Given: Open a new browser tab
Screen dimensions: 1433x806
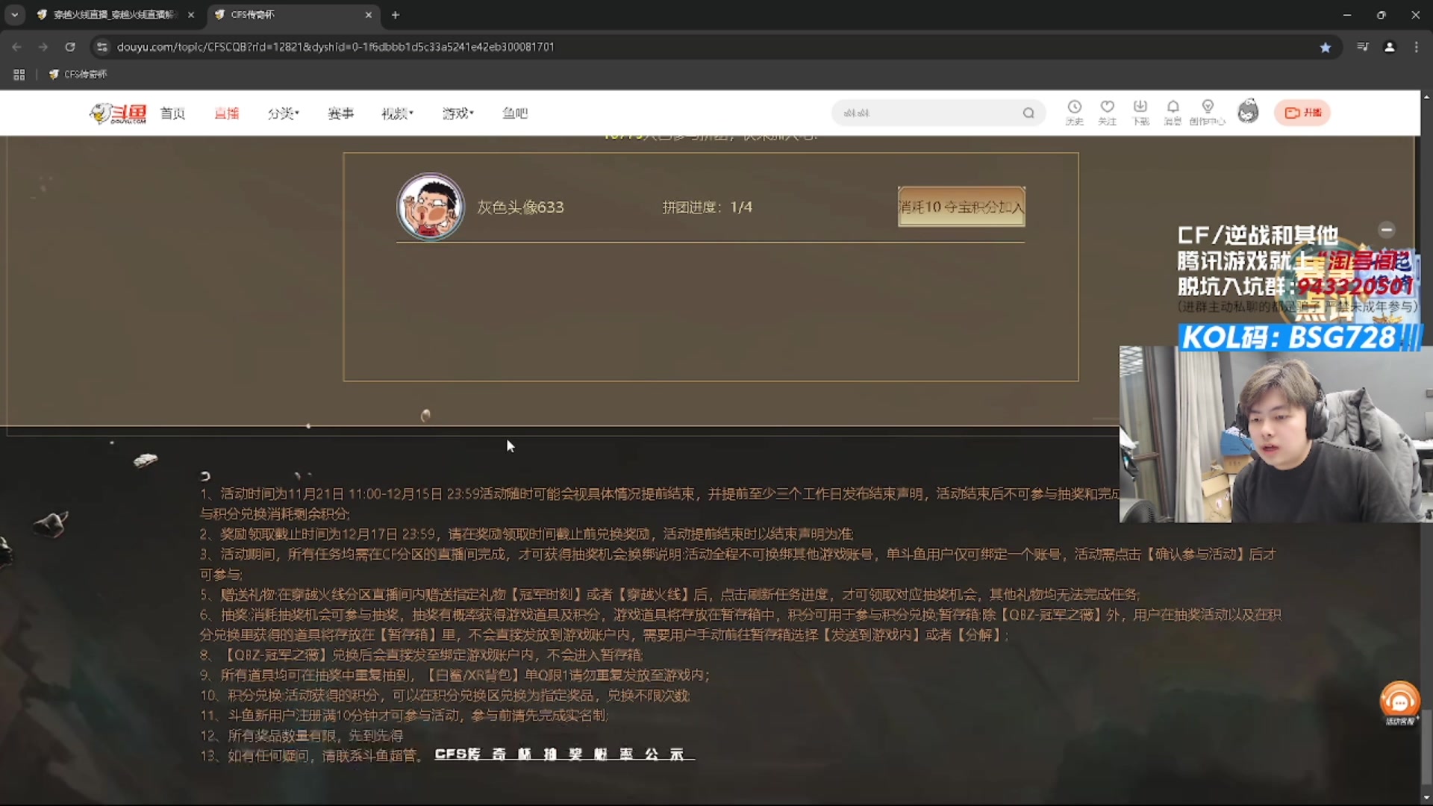Looking at the screenshot, I should tap(396, 15).
